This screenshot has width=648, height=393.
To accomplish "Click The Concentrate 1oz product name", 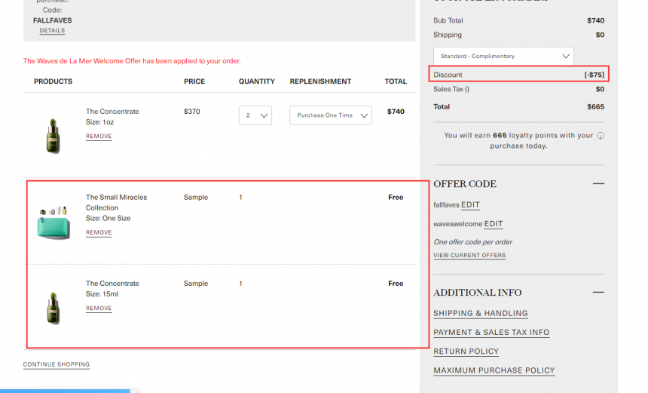I will coord(112,112).
